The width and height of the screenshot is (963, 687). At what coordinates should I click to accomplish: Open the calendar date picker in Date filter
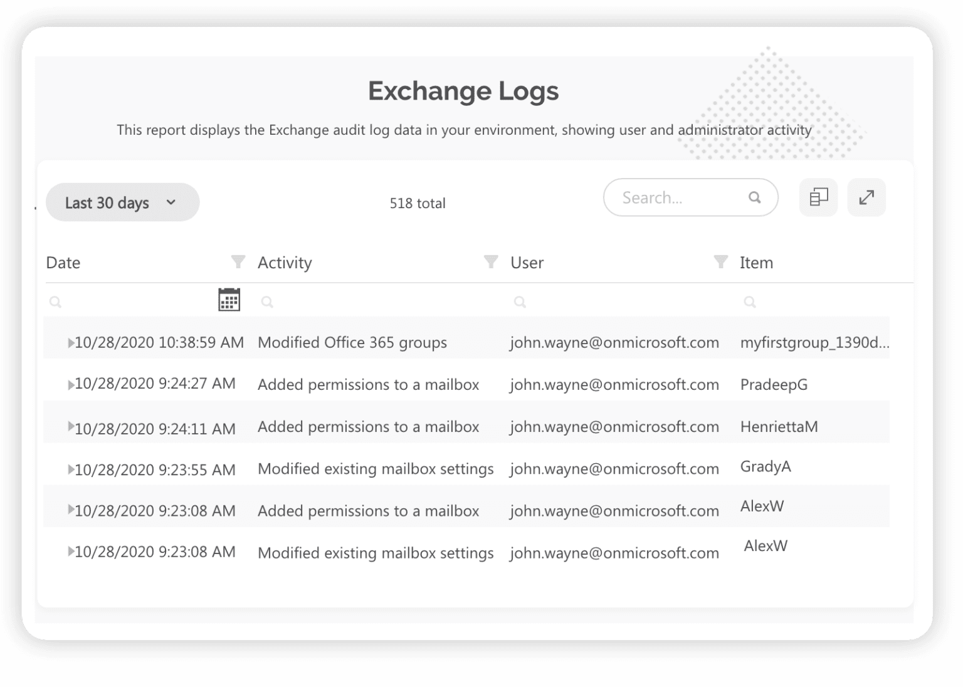pyautogui.click(x=229, y=300)
